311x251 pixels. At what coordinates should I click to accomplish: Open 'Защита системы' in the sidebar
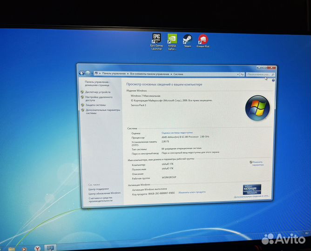click(x=95, y=105)
